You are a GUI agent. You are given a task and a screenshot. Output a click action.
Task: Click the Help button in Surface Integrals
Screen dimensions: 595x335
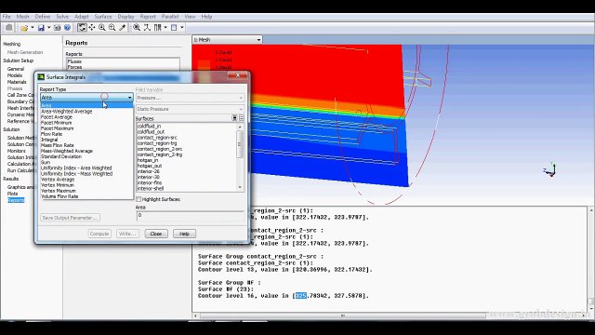184,234
